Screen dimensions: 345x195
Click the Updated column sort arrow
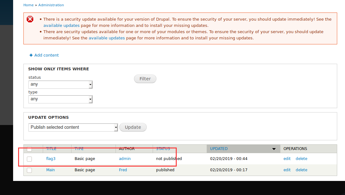274,149
